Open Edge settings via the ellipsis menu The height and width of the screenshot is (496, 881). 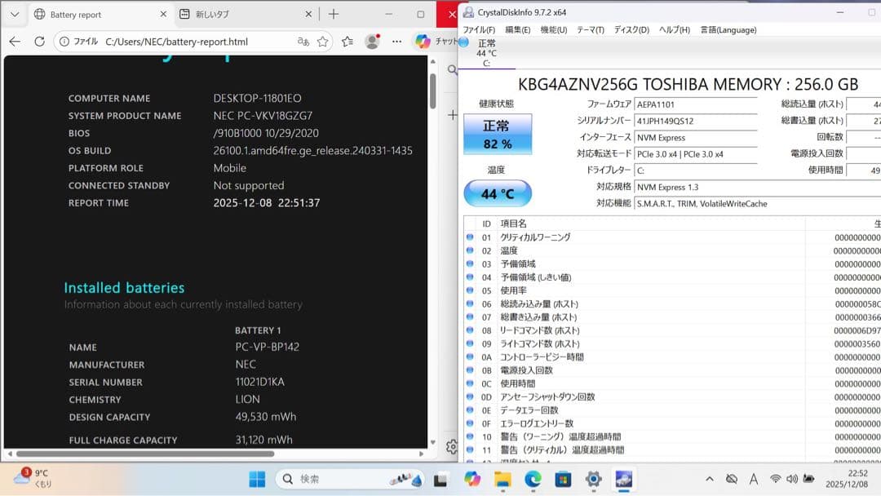click(x=396, y=41)
